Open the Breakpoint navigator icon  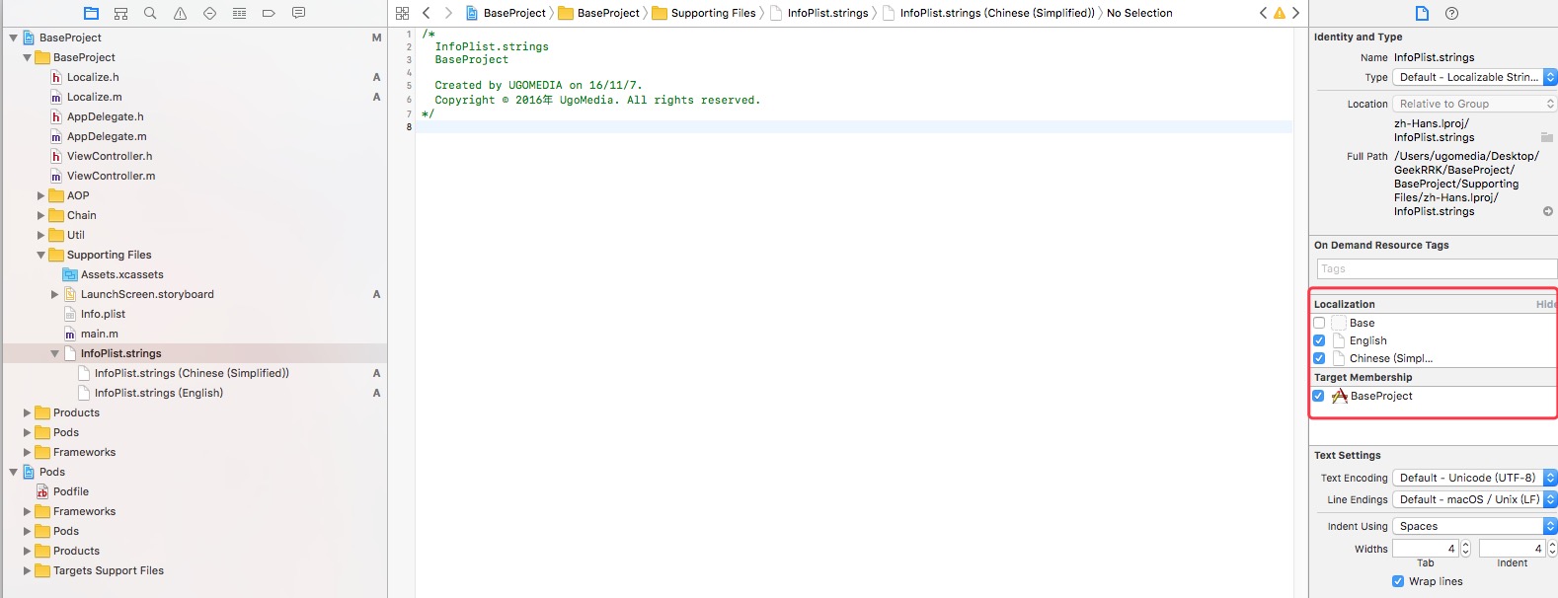269,13
